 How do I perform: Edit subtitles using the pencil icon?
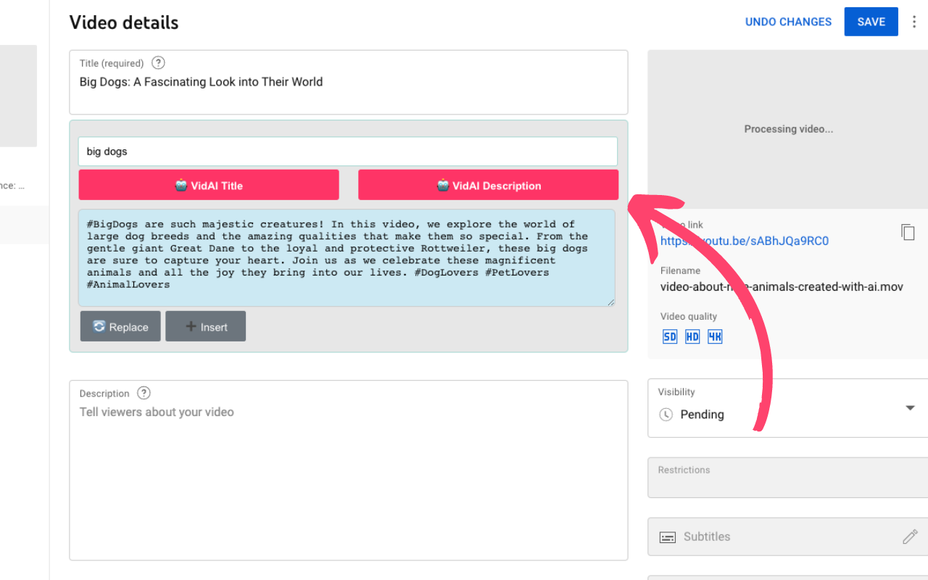point(910,536)
